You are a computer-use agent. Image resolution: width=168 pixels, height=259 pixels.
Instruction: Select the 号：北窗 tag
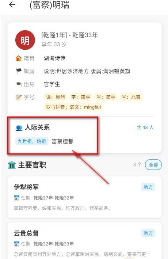[131, 97]
